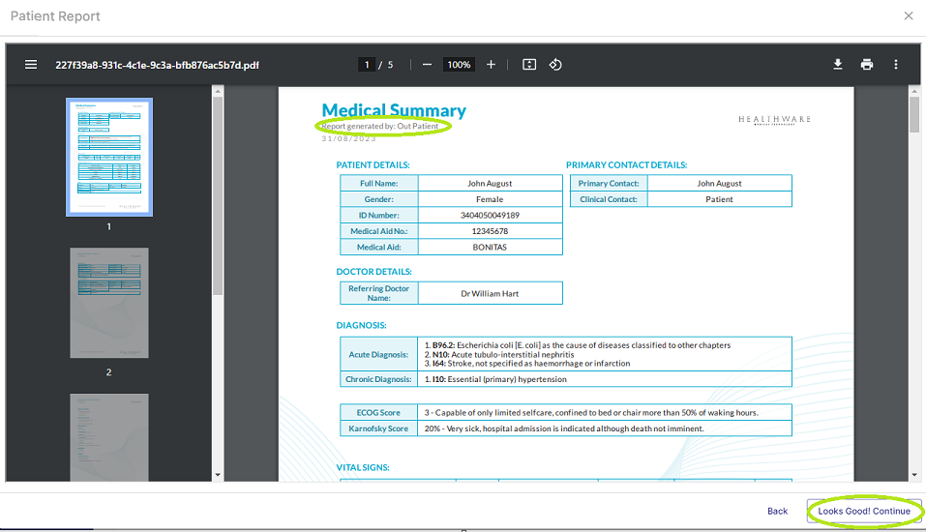Image resolution: width=926 pixels, height=532 pixels.
Task: Click the zoom out minus icon
Action: tap(427, 65)
